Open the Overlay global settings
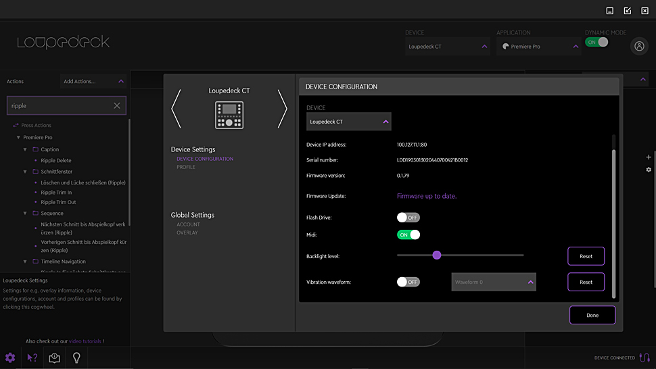The height and width of the screenshot is (369, 656). click(187, 232)
